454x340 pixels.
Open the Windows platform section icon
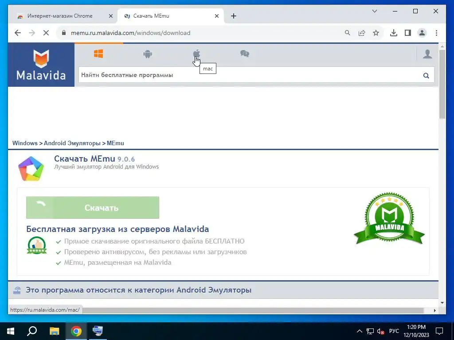(x=98, y=54)
